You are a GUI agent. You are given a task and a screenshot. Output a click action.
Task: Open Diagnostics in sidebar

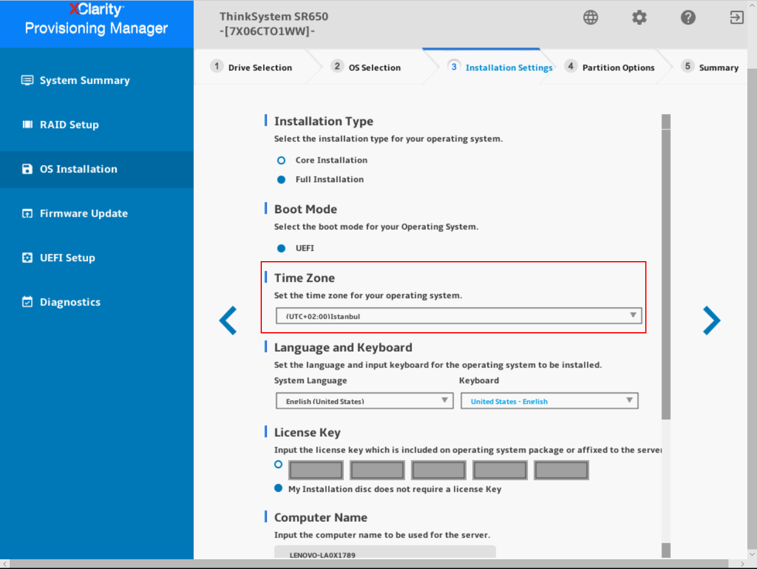coord(97,302)
